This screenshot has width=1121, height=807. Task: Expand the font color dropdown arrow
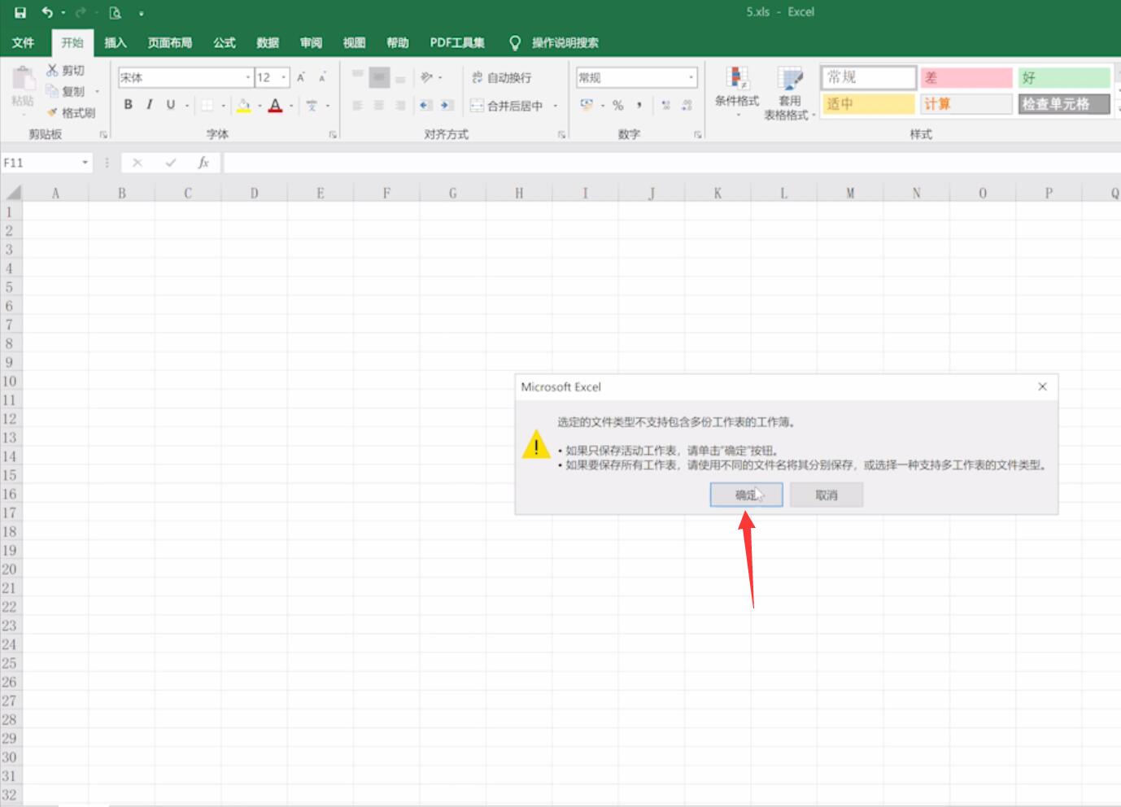[291, 106]
